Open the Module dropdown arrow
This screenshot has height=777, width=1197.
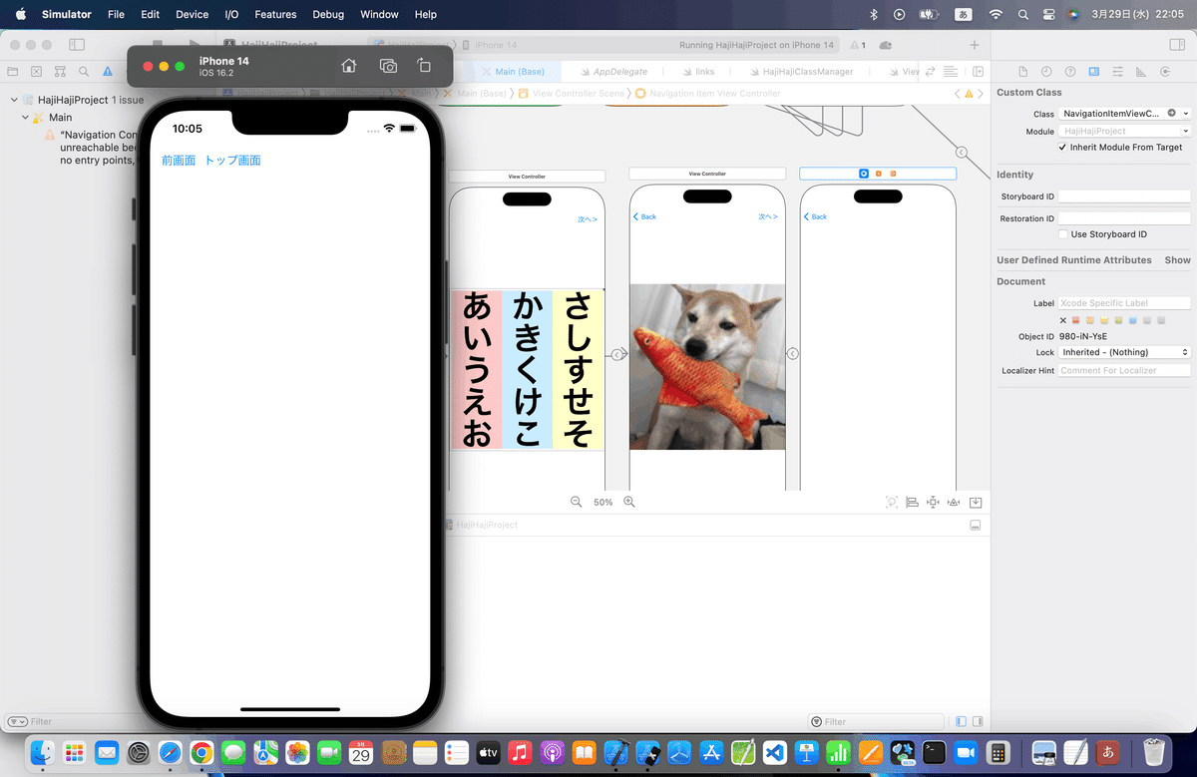point(1185,131)
